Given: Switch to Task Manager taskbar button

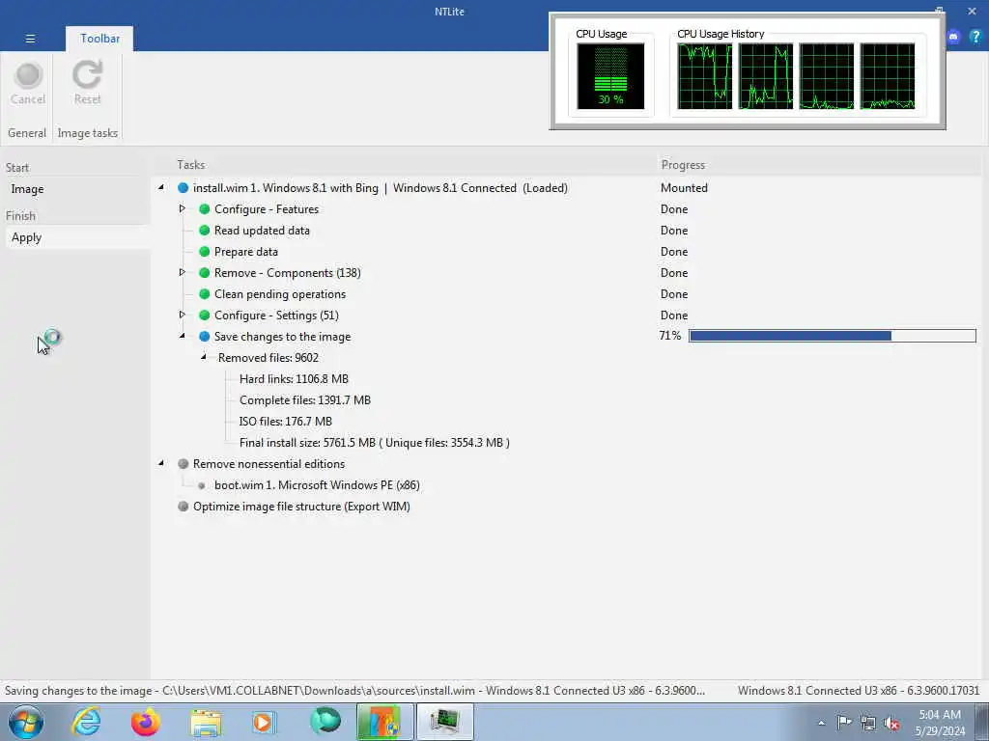Looking at the screenshot, I should pyautogui.click(x=444, y=722).
